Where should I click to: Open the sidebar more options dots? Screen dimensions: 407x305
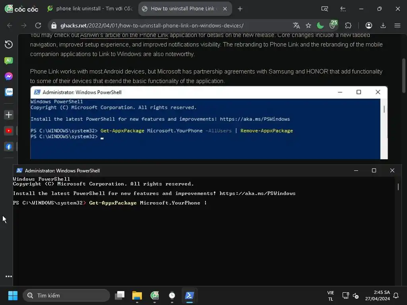point(9,276)
